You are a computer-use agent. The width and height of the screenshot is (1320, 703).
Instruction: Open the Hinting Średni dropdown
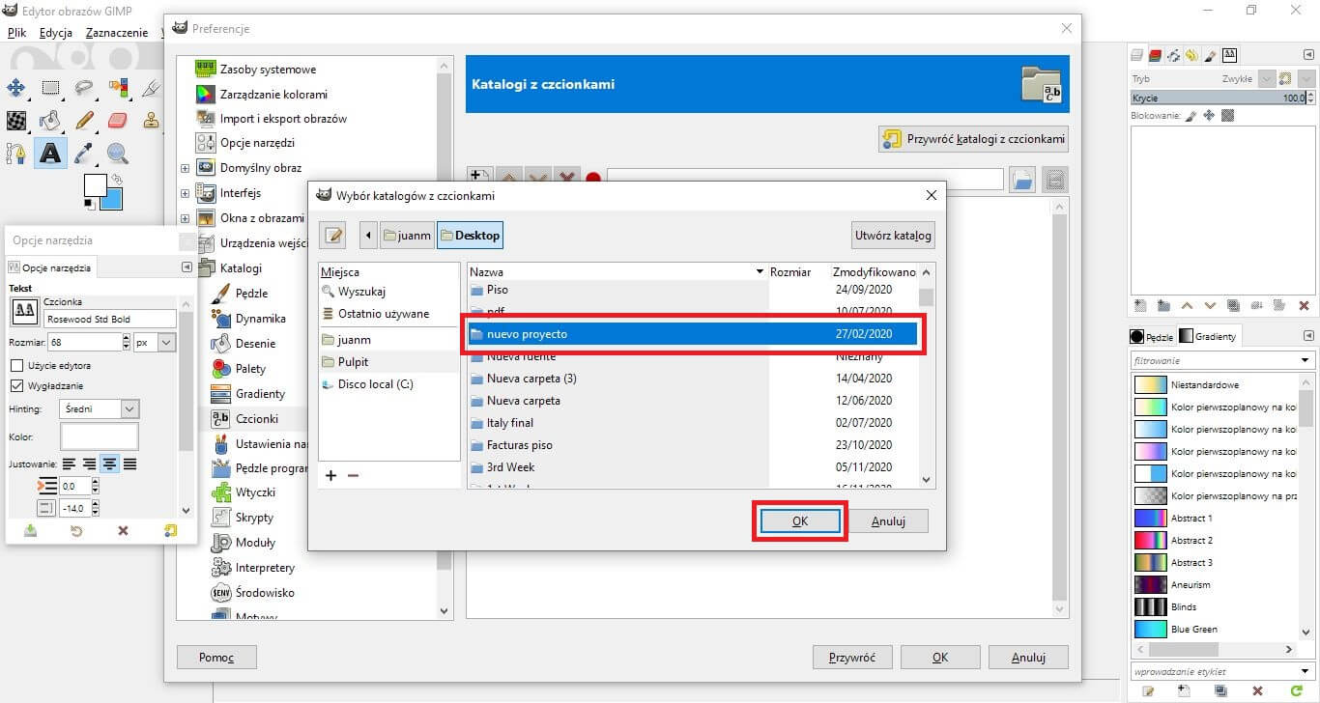[x=100, y=409]
